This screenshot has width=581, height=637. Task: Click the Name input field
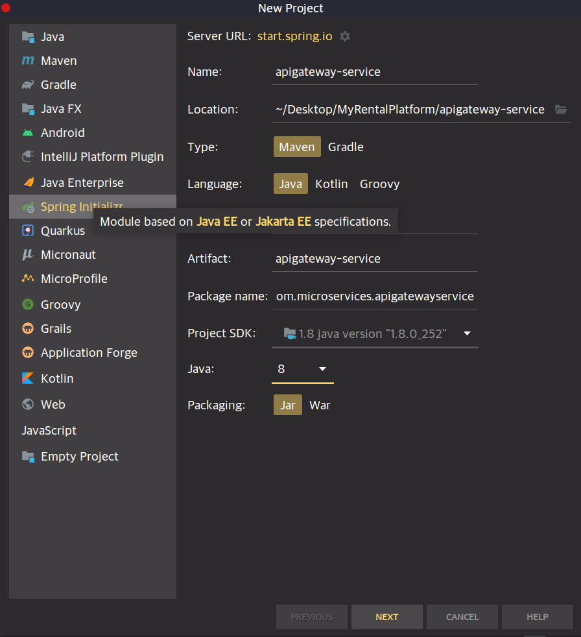coord(375,72)
